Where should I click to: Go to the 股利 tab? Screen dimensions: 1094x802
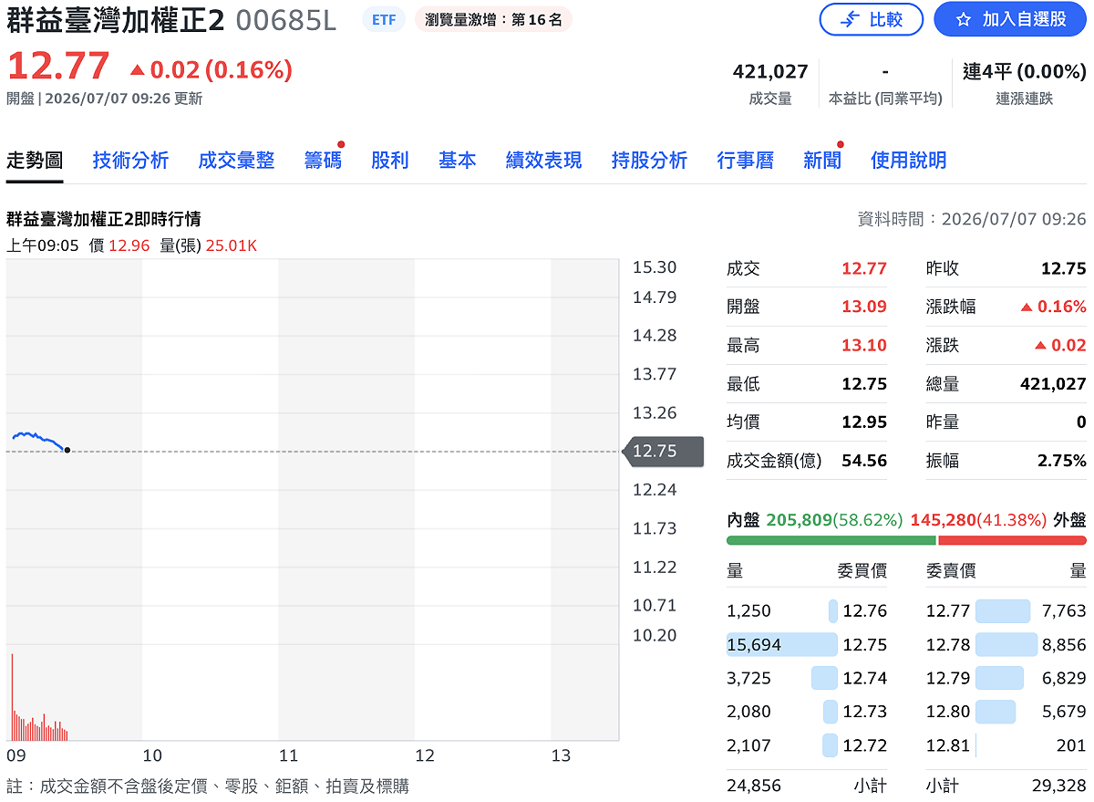coord(390,161)
